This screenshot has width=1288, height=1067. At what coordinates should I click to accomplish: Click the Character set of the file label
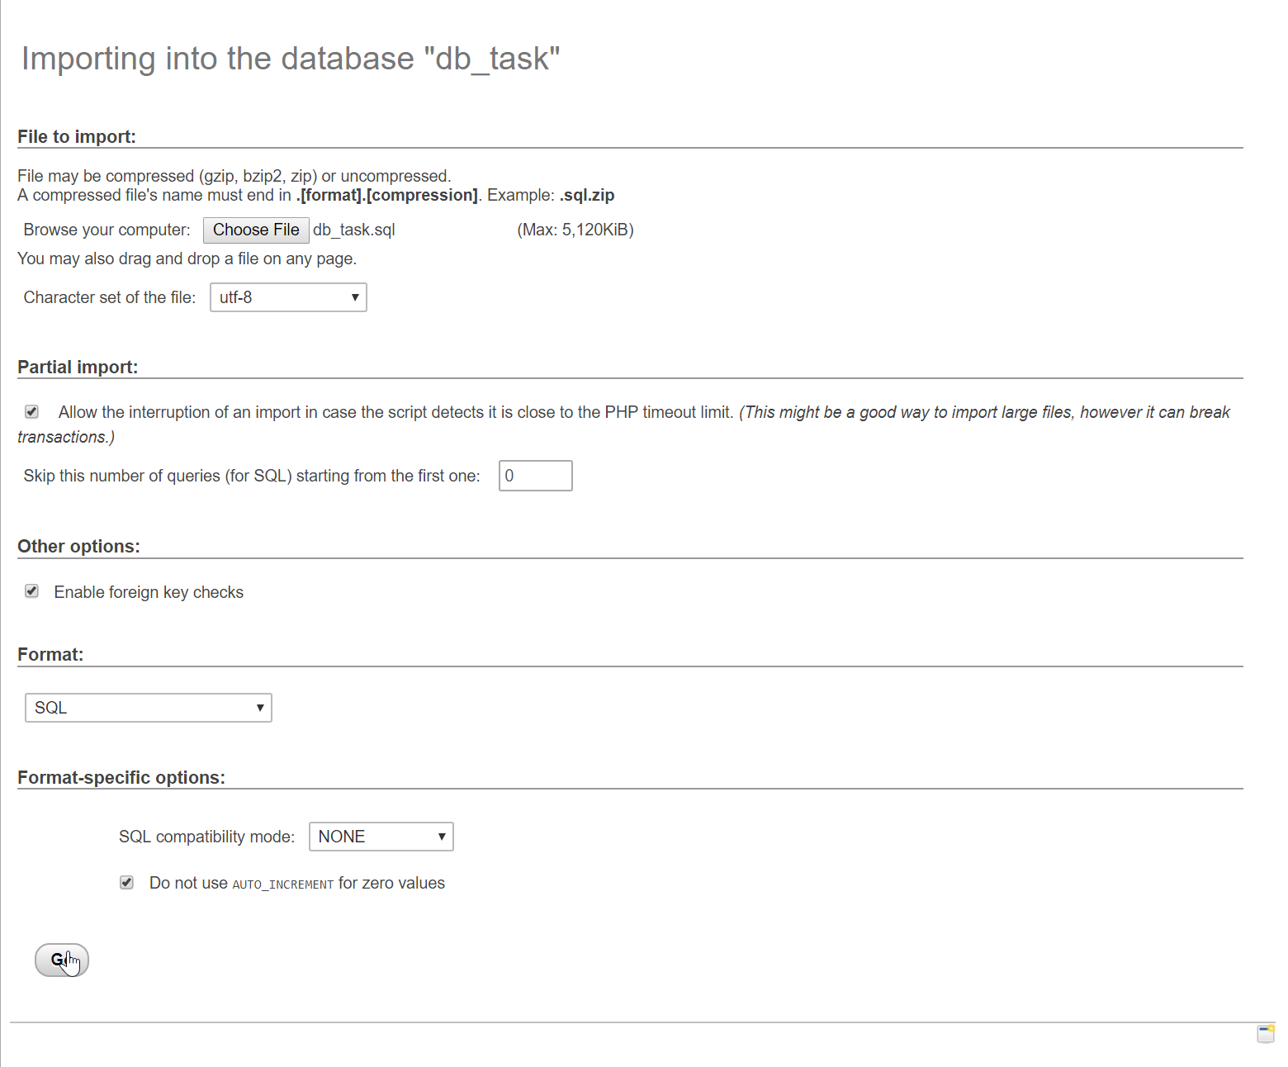[x=110, y=297]
